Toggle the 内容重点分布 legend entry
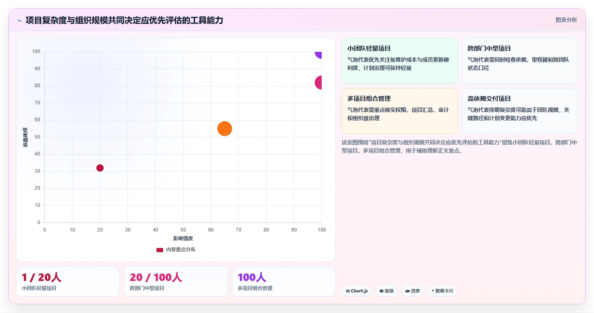This screenshot has width=594, height=313. coord(176,250)
